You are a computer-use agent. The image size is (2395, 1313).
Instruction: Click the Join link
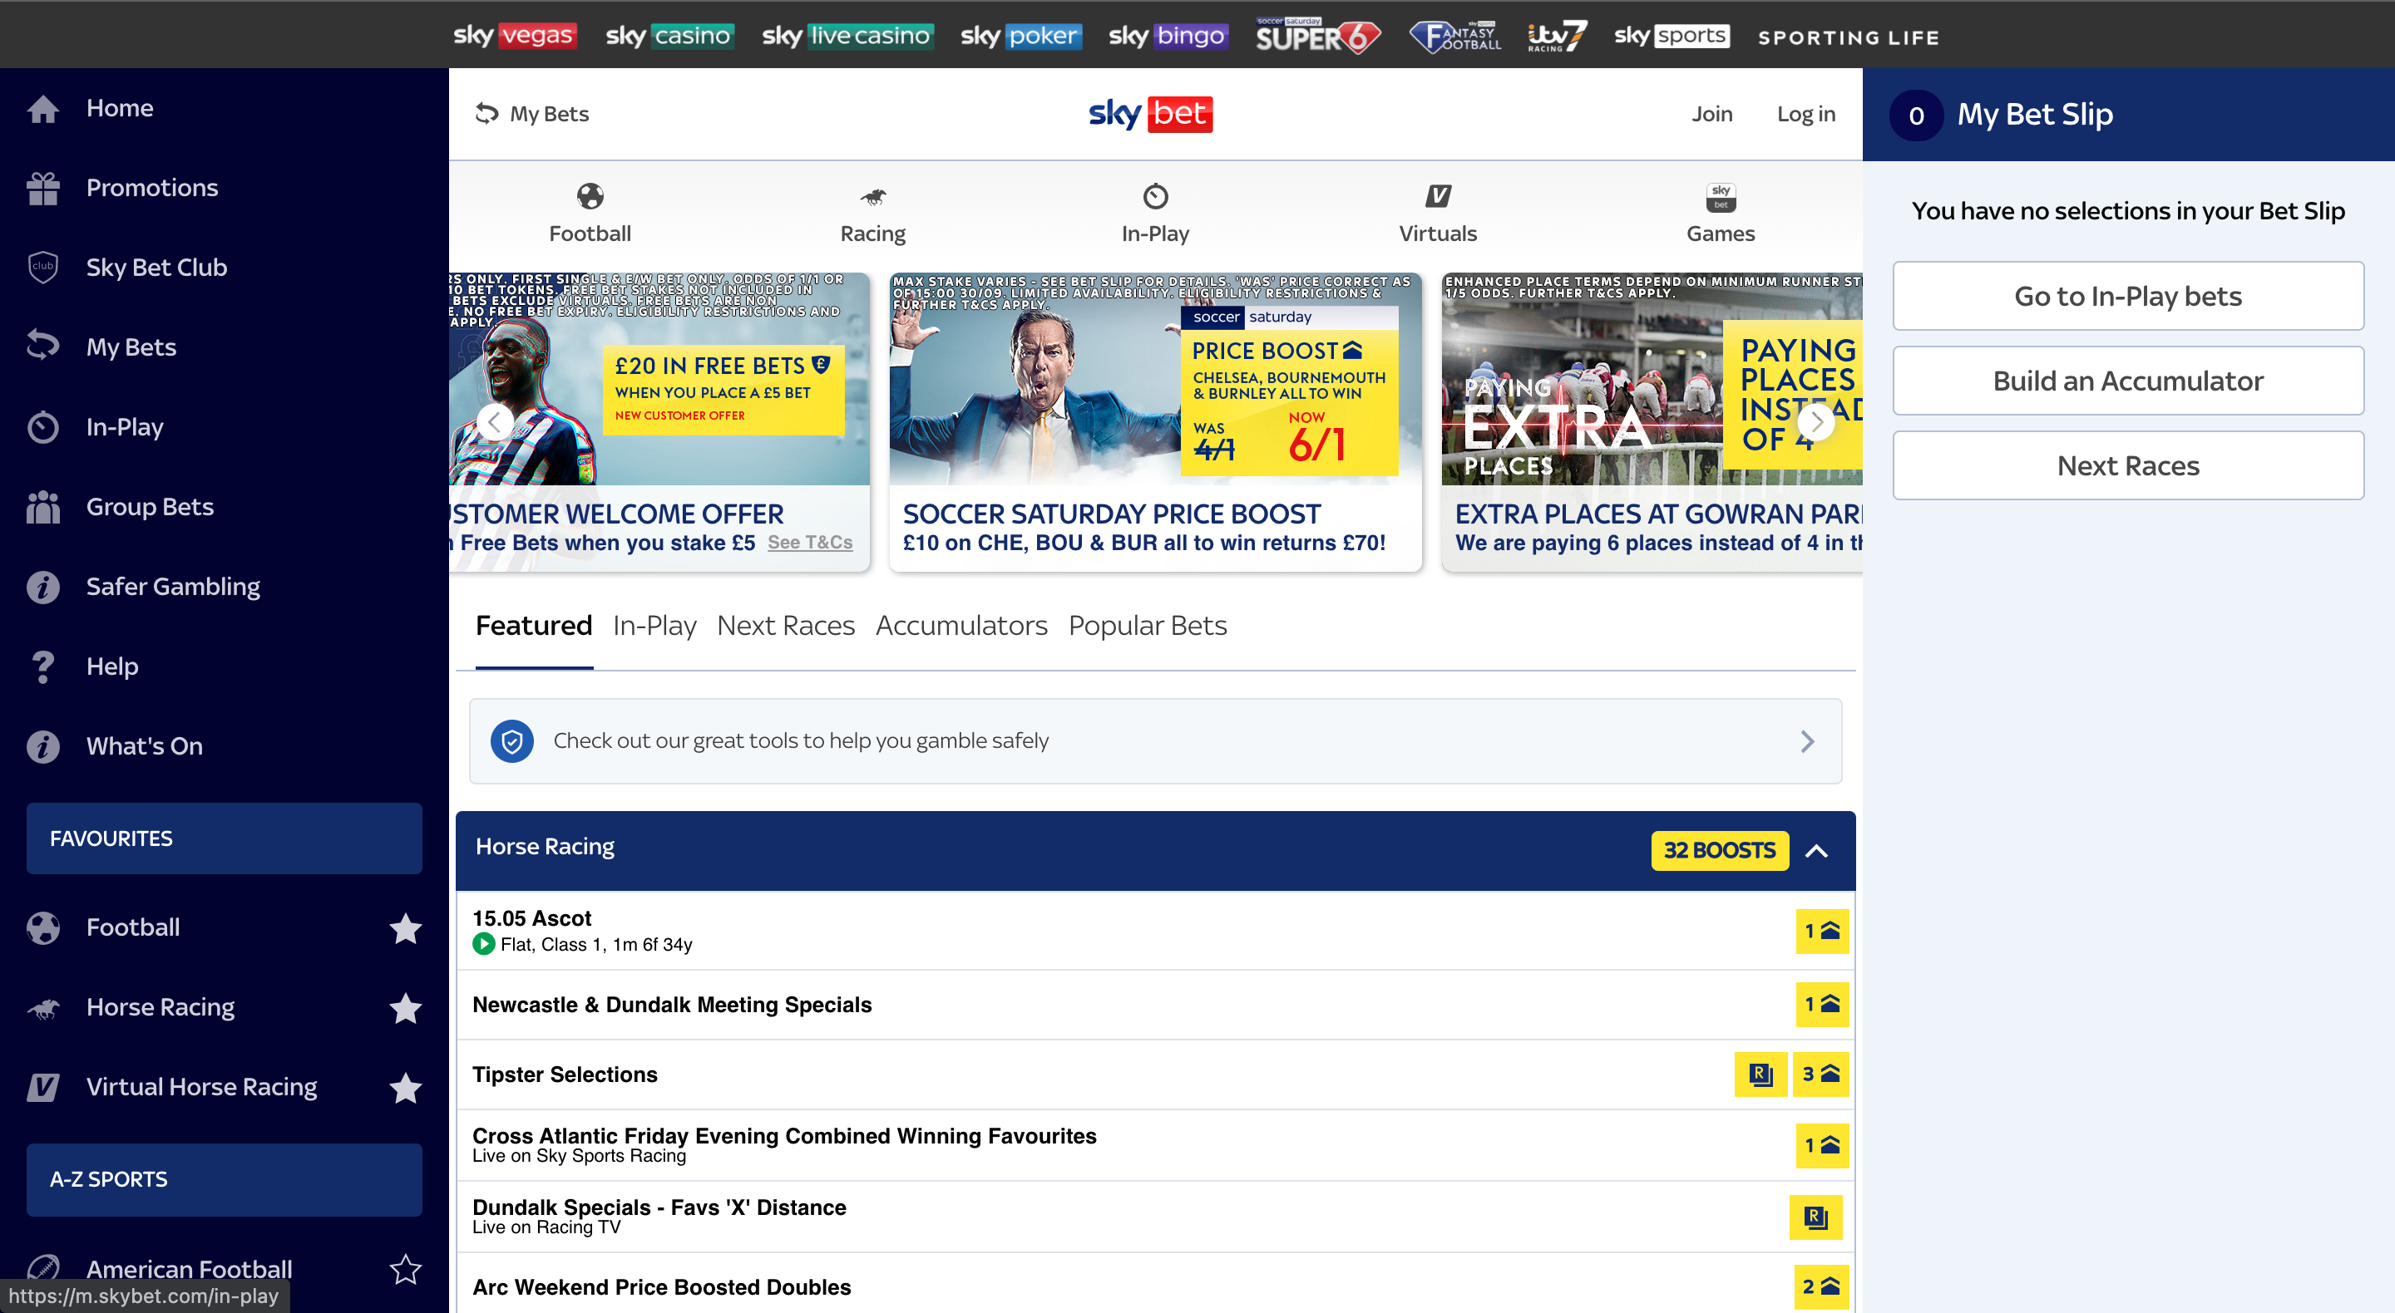tap(1711, 115)
